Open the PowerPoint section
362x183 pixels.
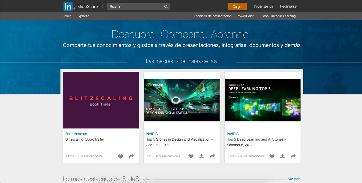pos(245,16)
